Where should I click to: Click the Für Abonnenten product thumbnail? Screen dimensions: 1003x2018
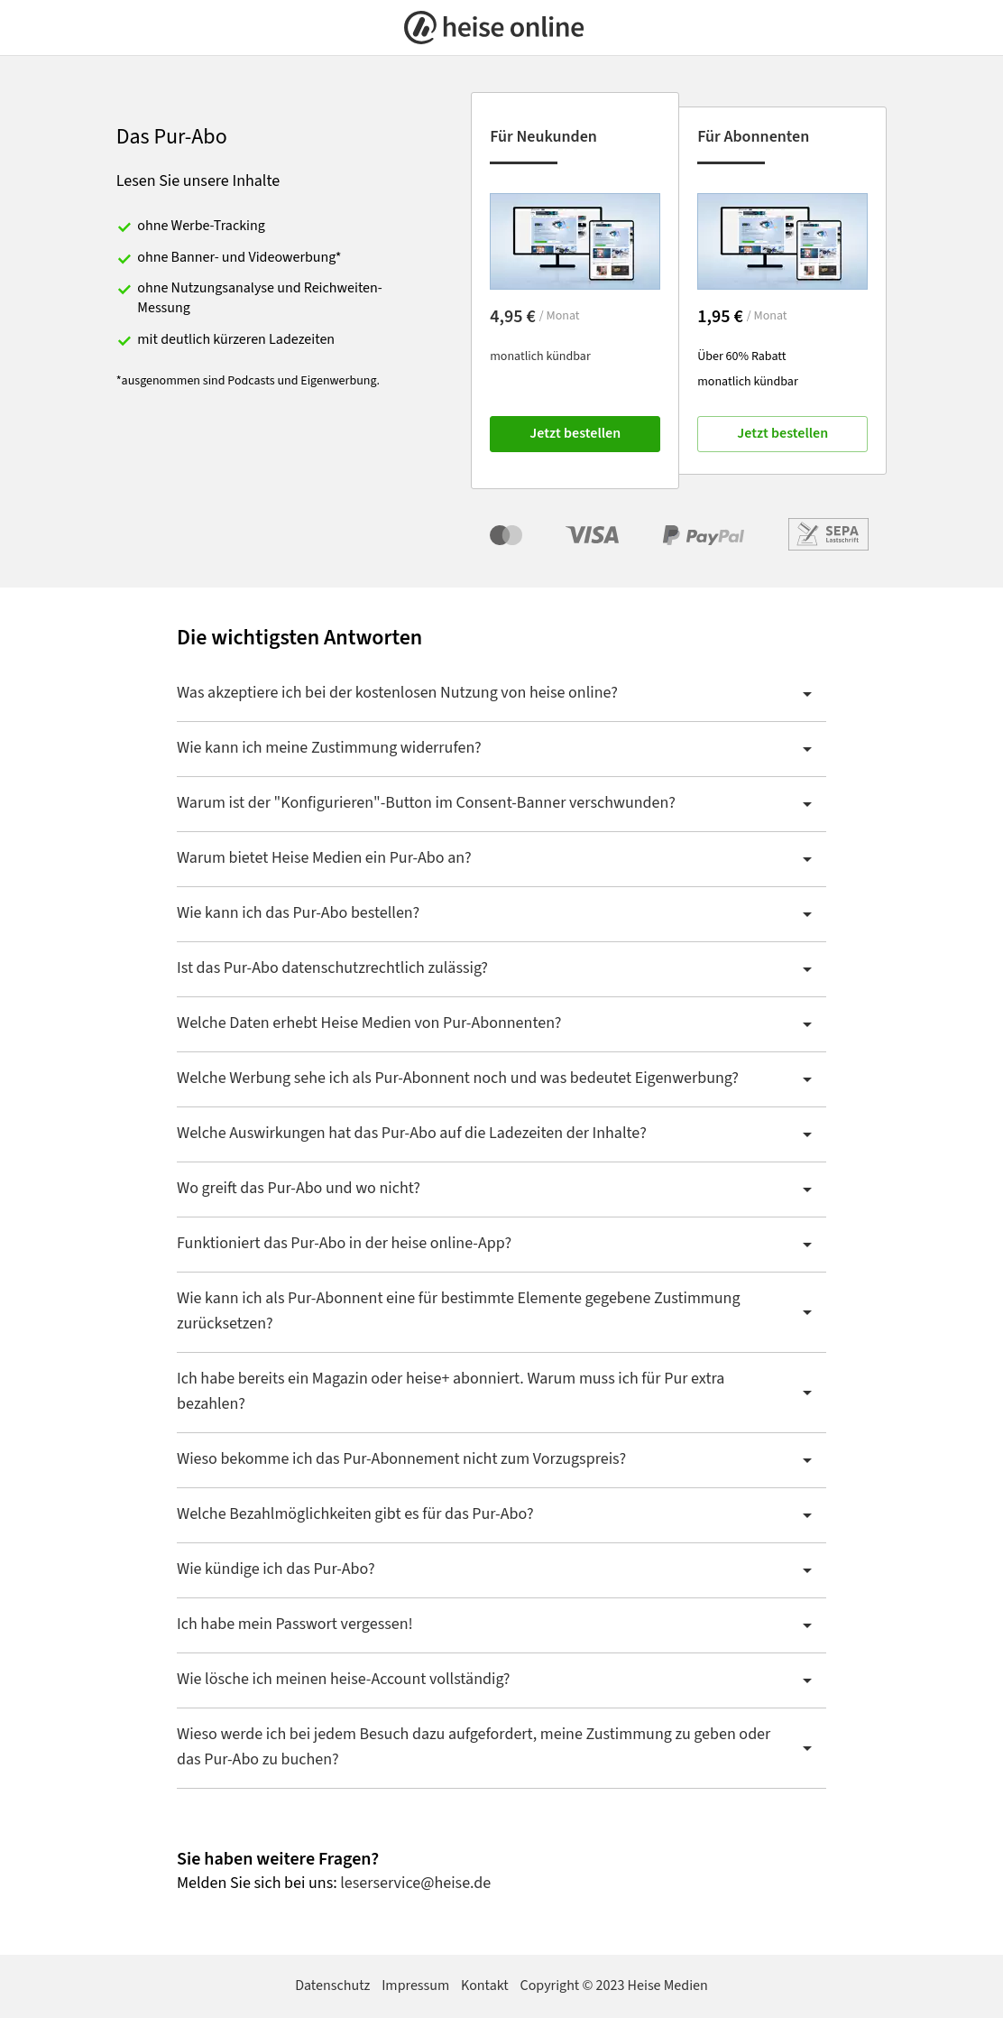click(782, 241)
